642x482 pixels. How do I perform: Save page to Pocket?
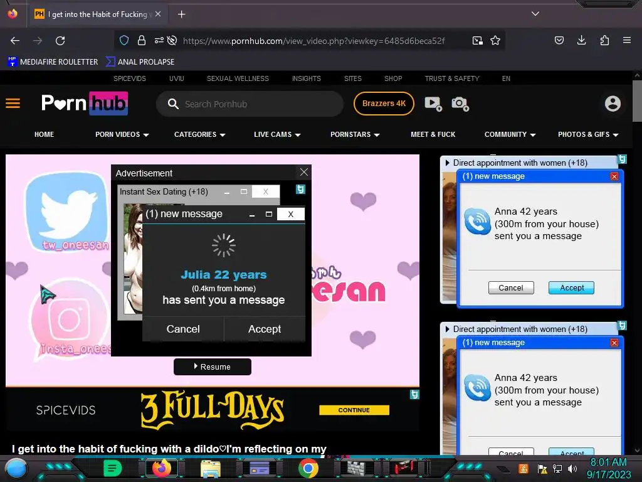pos(559,40)
